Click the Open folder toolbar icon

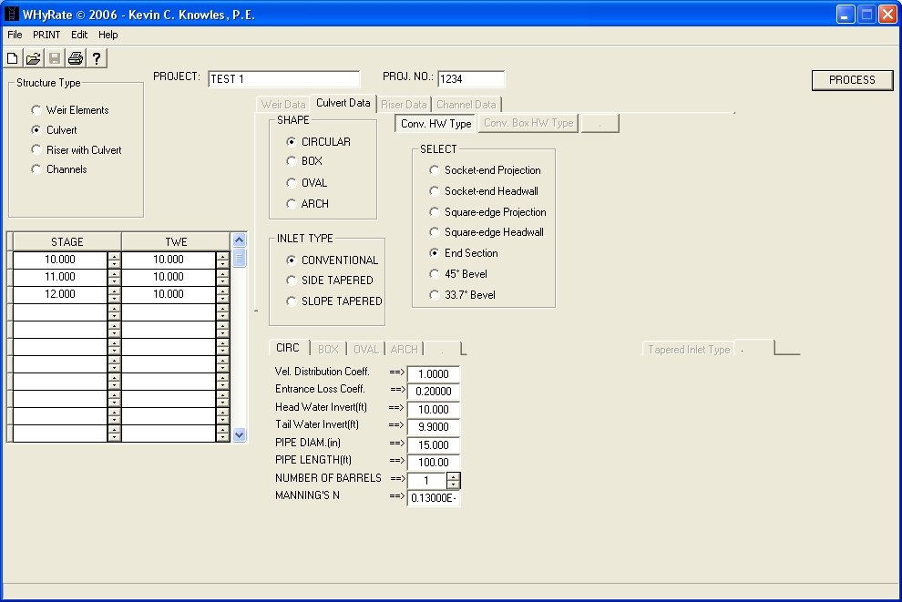[x=33, y=58]
